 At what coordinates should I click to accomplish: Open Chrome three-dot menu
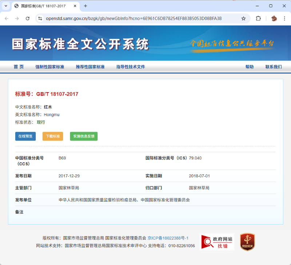[x=284, y=19]
